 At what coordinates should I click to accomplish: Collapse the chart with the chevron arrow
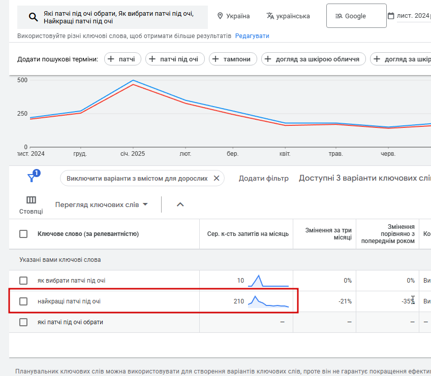pos(180,204)
